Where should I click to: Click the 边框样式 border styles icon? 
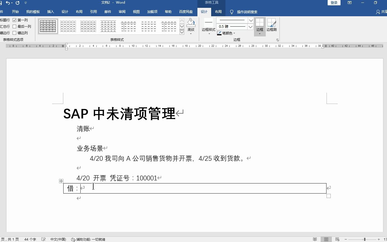tap(208, 22)
